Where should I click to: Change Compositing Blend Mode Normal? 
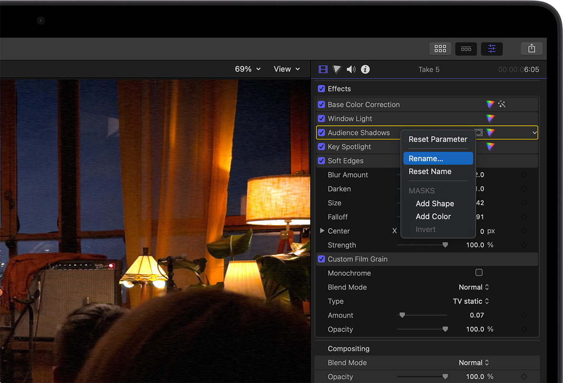[x=474, y=363]
